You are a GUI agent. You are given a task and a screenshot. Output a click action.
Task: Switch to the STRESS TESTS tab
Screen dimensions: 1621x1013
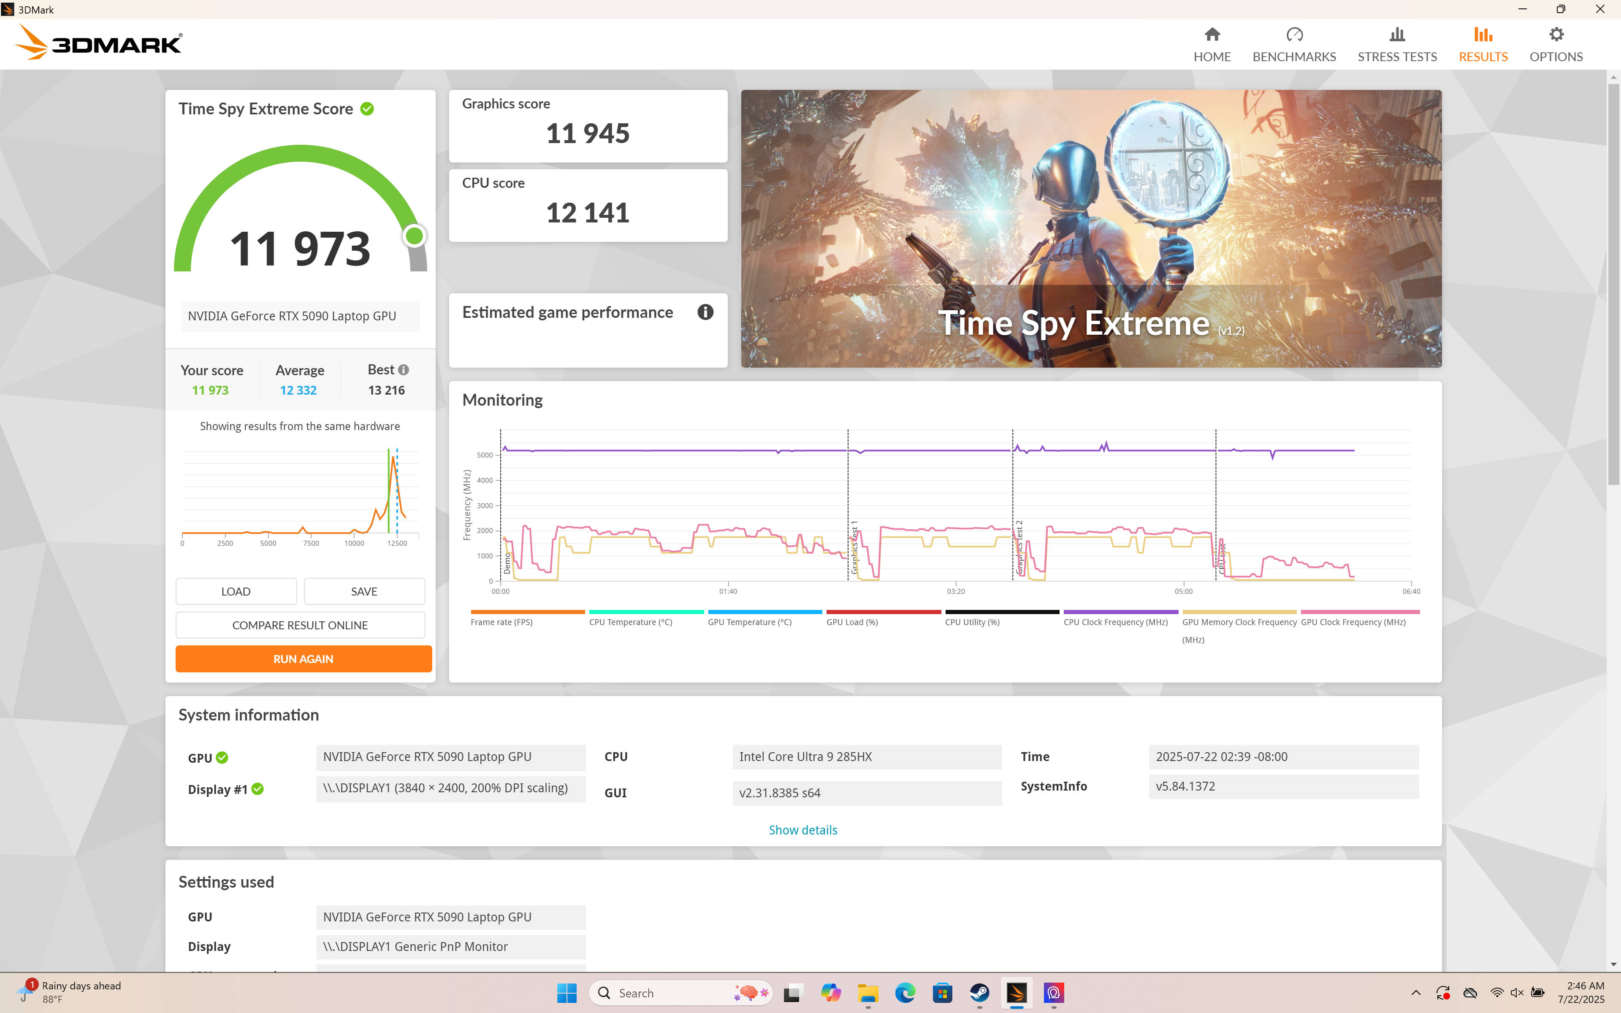pyautogui.click(x=1396, y=44)
